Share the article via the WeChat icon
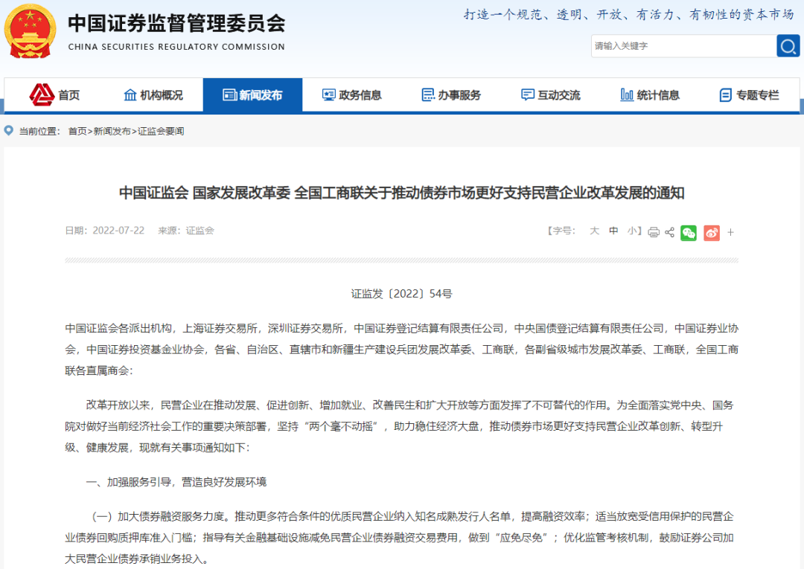 (689, 232)
